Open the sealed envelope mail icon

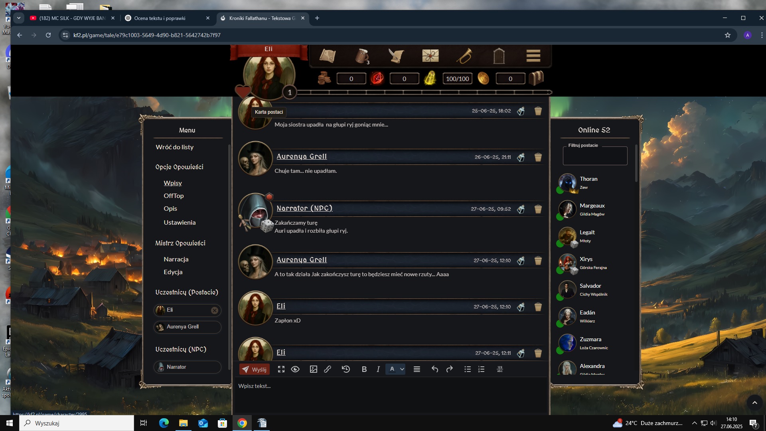(x=430, y=56)
